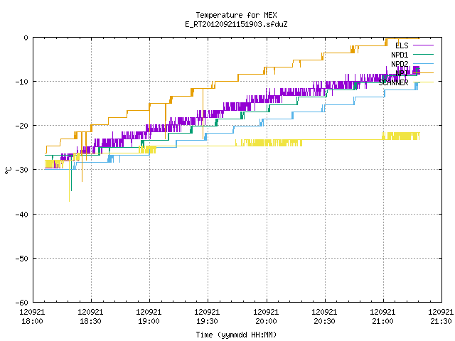Click the x-axis tick label 21:00
Image resolution: width=455 pixels, height=341 pixels.
[x=382, y=321]
